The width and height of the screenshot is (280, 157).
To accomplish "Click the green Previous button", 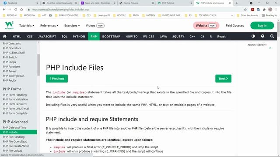I will [57, 78].
